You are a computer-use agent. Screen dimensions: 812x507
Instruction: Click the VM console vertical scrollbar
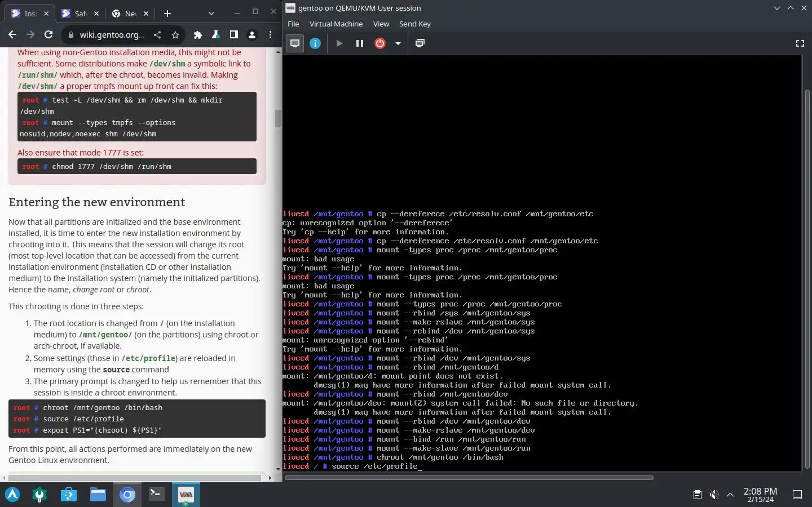pos(807,279)
